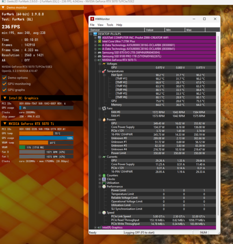Expand the Clocks node

(x=100, y=179)
